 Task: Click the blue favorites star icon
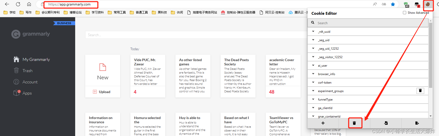click(393, 4)
